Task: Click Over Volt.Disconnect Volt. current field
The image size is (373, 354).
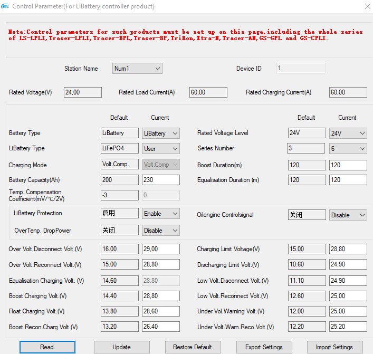Action: pyautogui.click(x=160, y=249)
